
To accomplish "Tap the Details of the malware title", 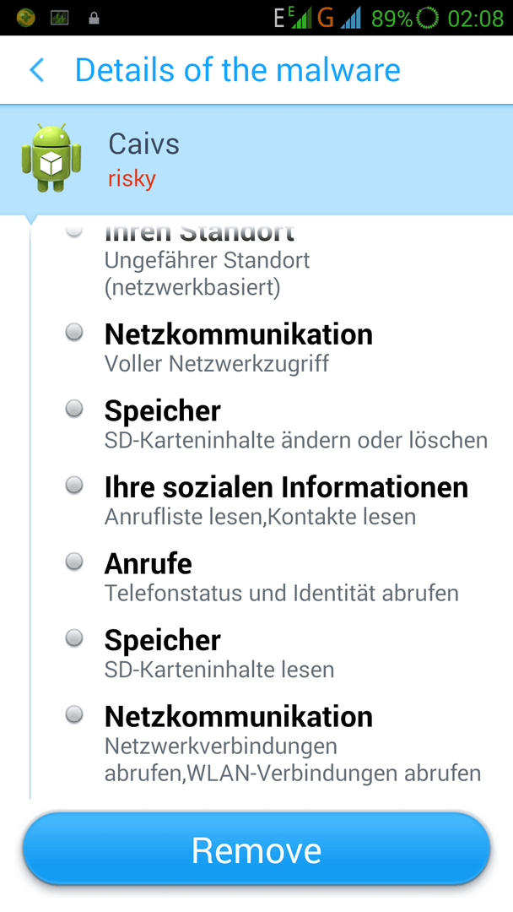I will click(x=238, y=70).
